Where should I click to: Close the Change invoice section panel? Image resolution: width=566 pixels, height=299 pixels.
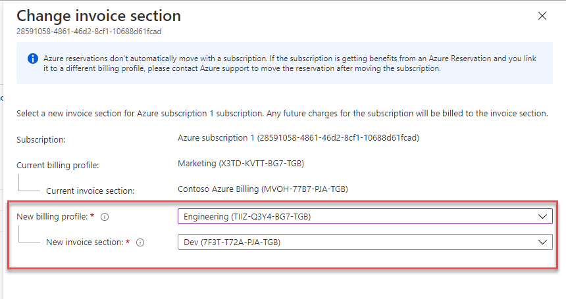(542, 16)
